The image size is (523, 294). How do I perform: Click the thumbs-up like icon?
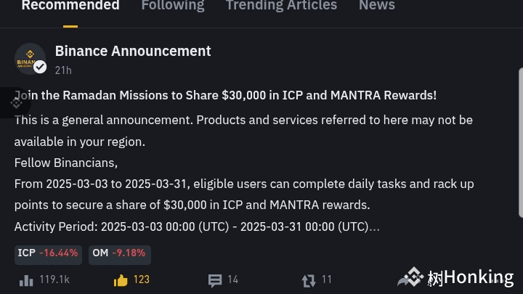(121, 280)
